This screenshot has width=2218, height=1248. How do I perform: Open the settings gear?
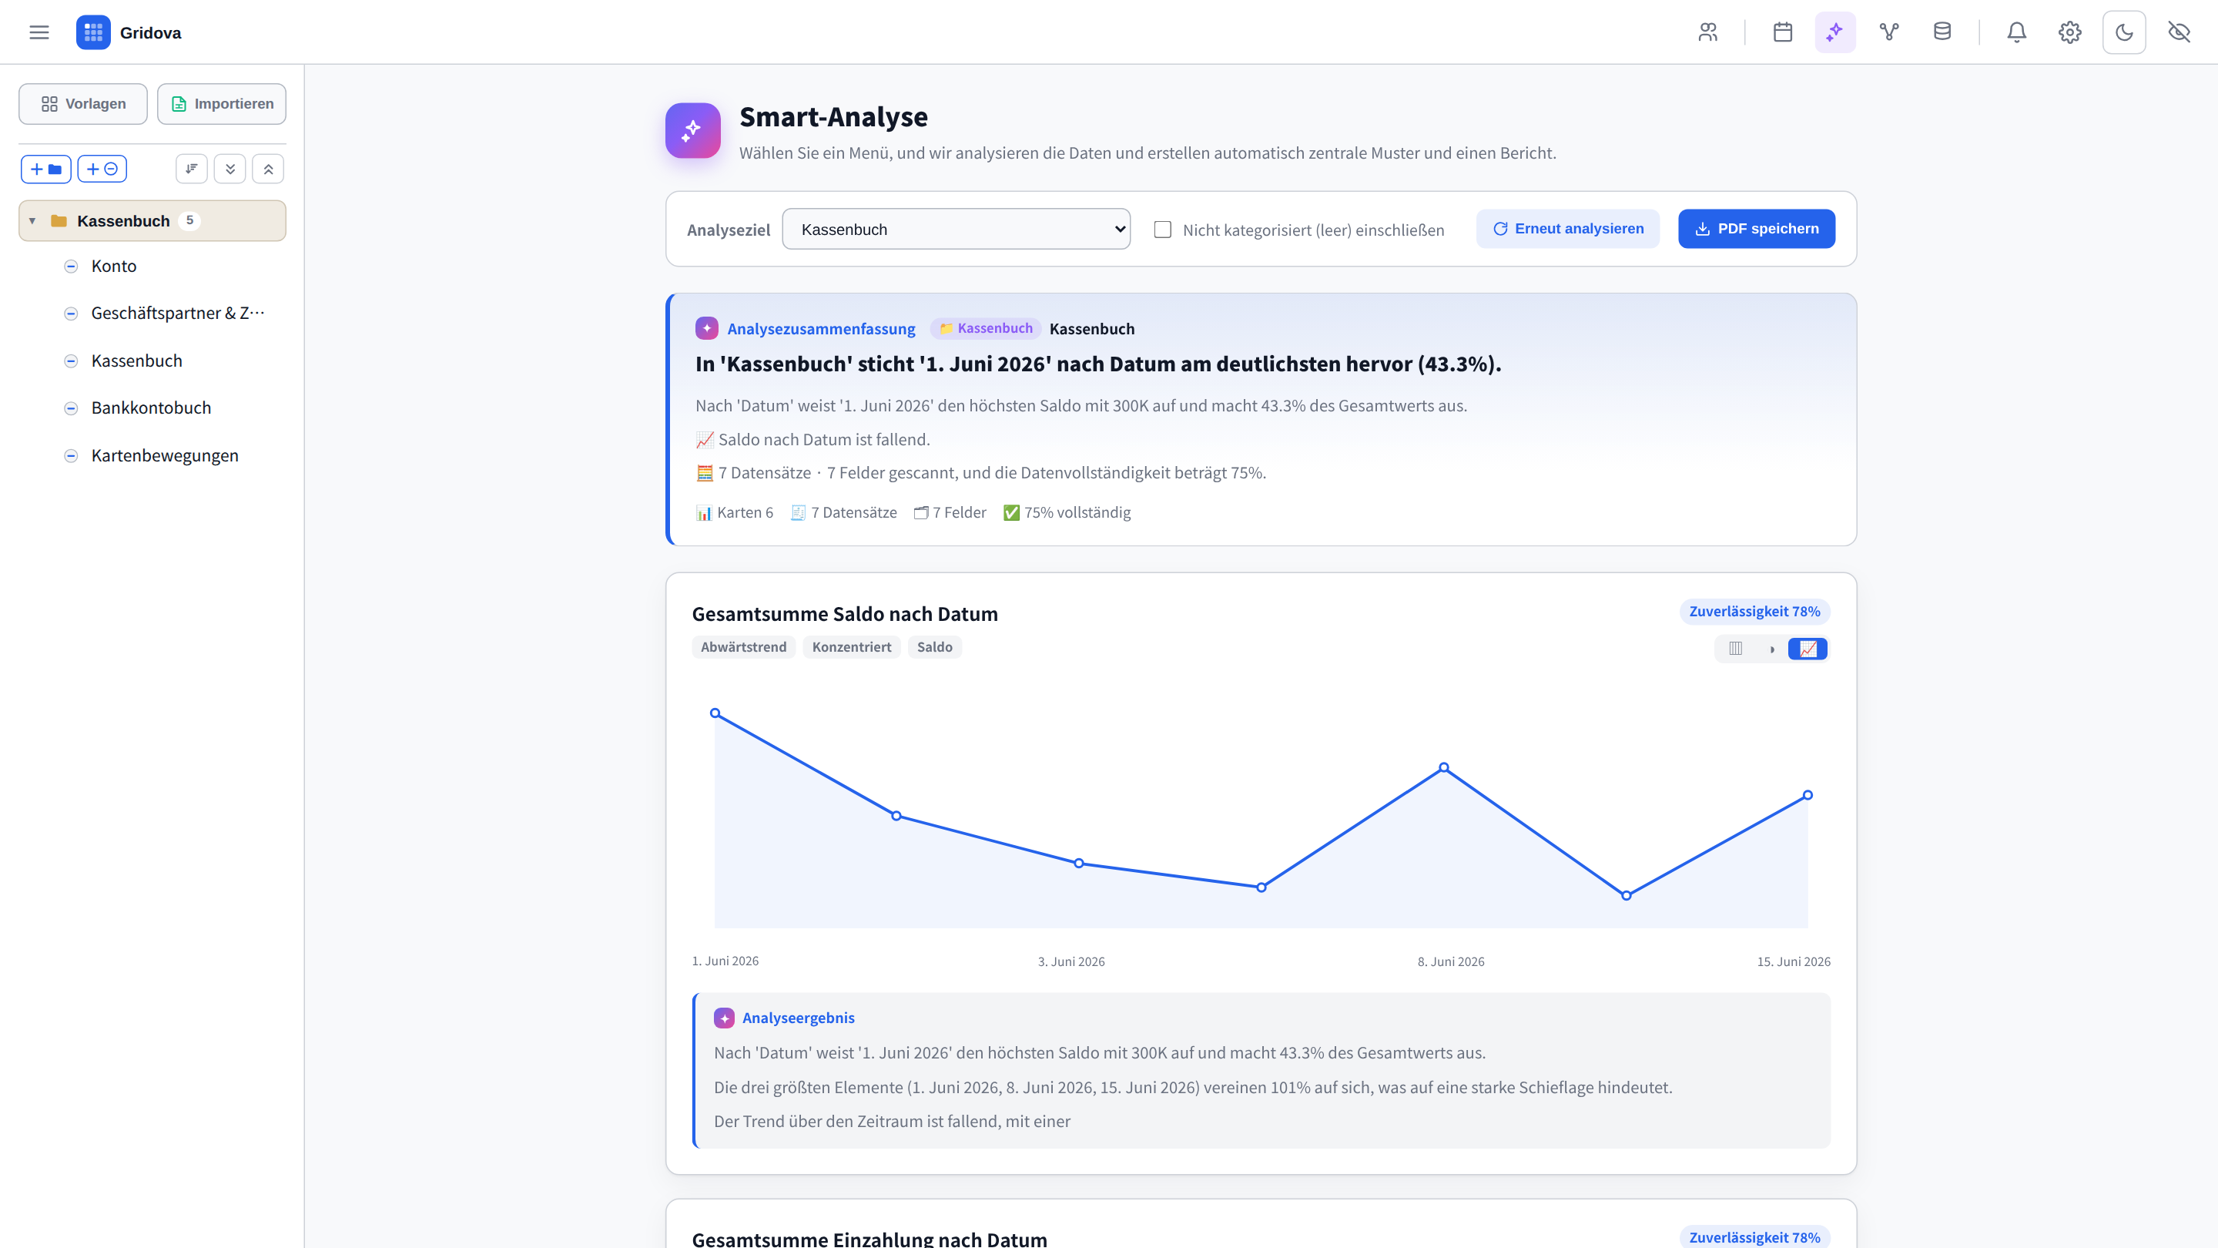pos(2070,32)
